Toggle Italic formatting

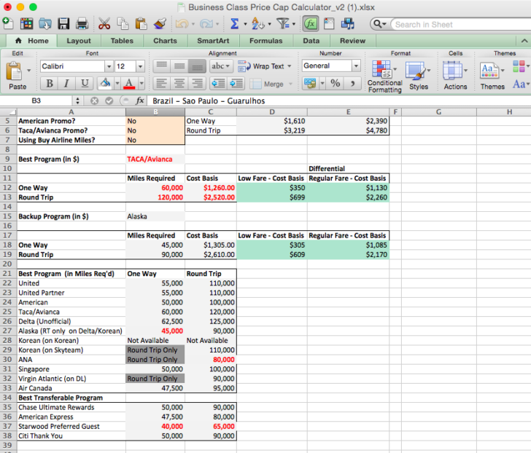coord(66,84)
